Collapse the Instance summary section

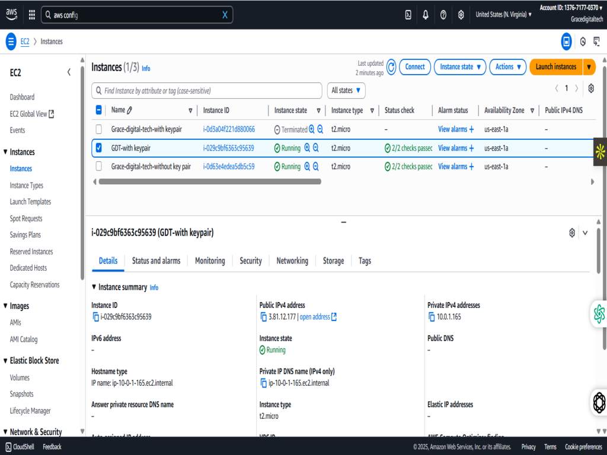tap(94, 287)
